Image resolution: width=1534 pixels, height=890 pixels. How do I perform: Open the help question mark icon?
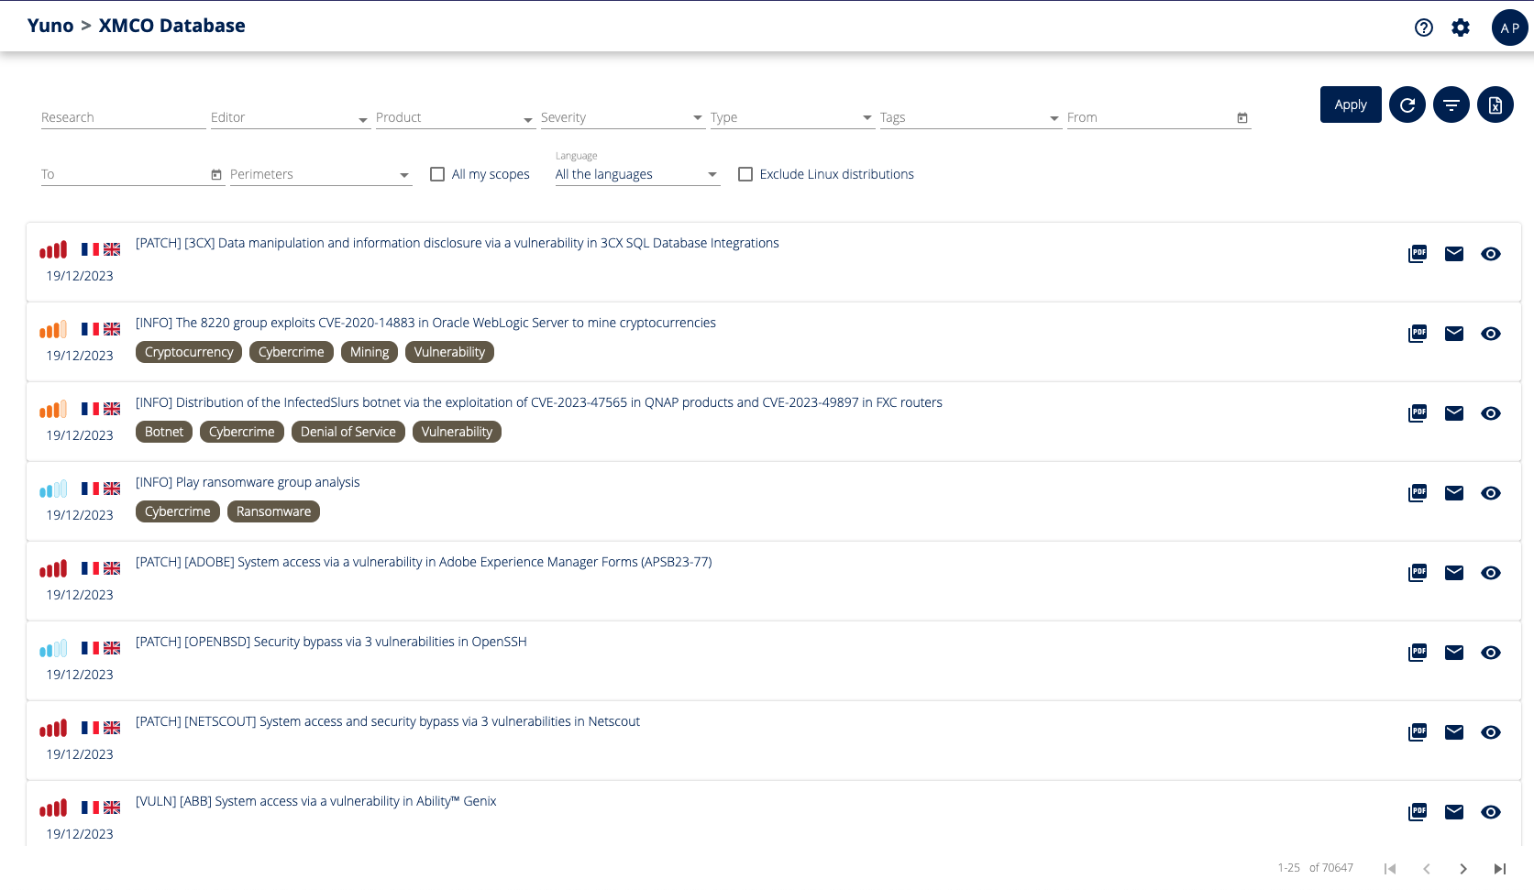(x=1423, y=27)
